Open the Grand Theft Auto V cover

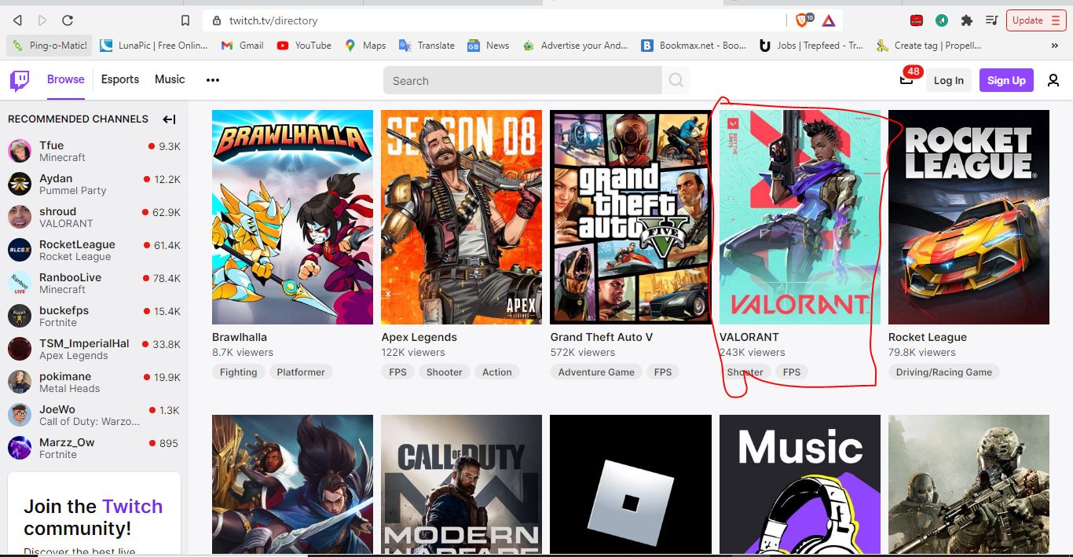click(631, 217)
